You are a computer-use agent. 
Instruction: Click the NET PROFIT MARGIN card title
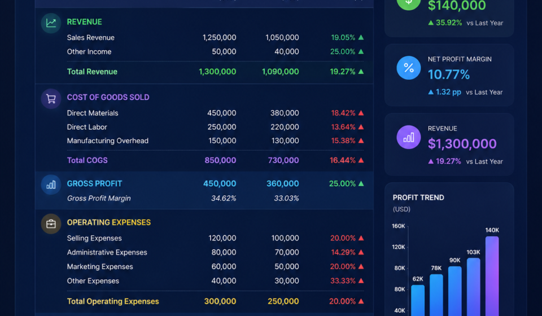(x=460, y=59)
